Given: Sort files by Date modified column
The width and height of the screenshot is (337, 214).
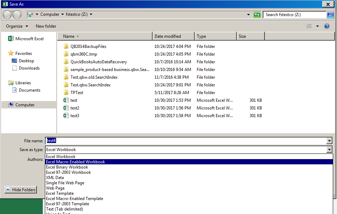Looking at the screenshot, I should pyautogui.click(x=174, y=36).
